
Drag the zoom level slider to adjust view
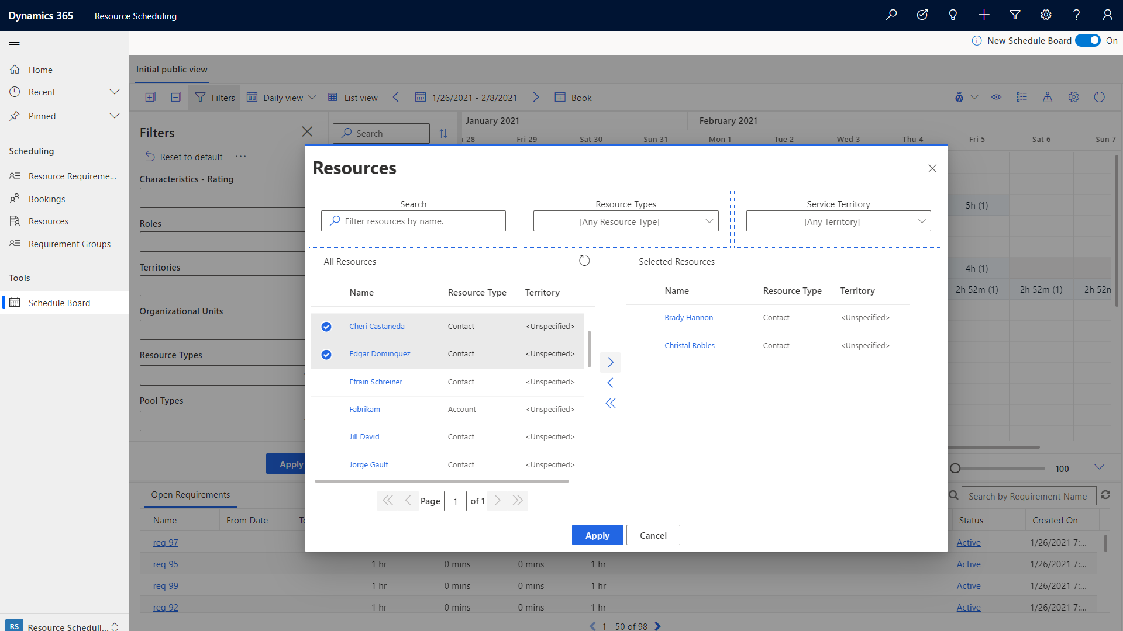[x=956, y=469]
